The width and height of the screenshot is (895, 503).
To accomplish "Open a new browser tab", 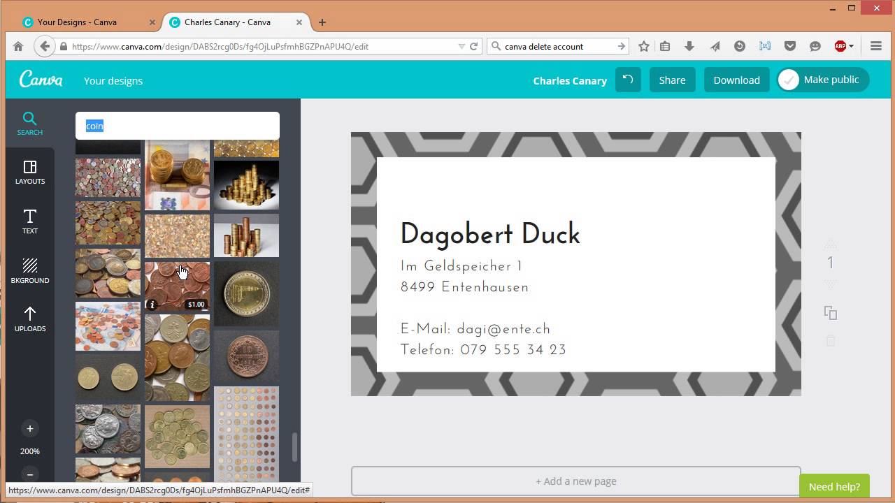I will click(322, 22).
